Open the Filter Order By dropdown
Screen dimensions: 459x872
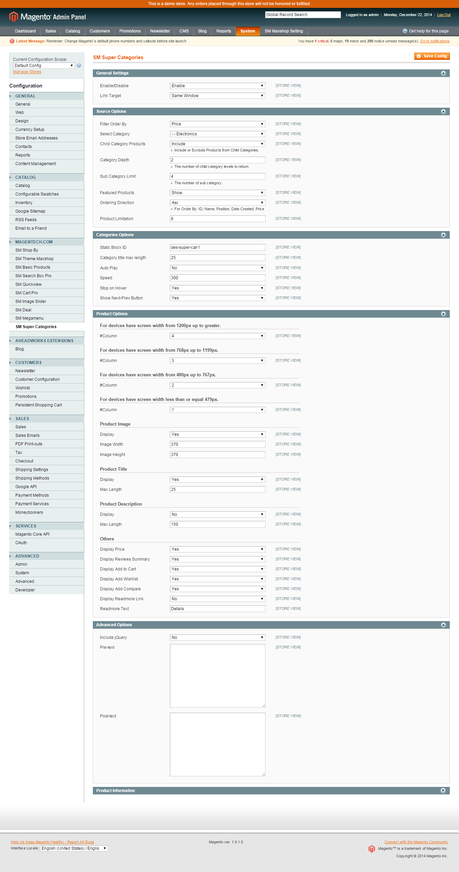(x=217, y=124)
